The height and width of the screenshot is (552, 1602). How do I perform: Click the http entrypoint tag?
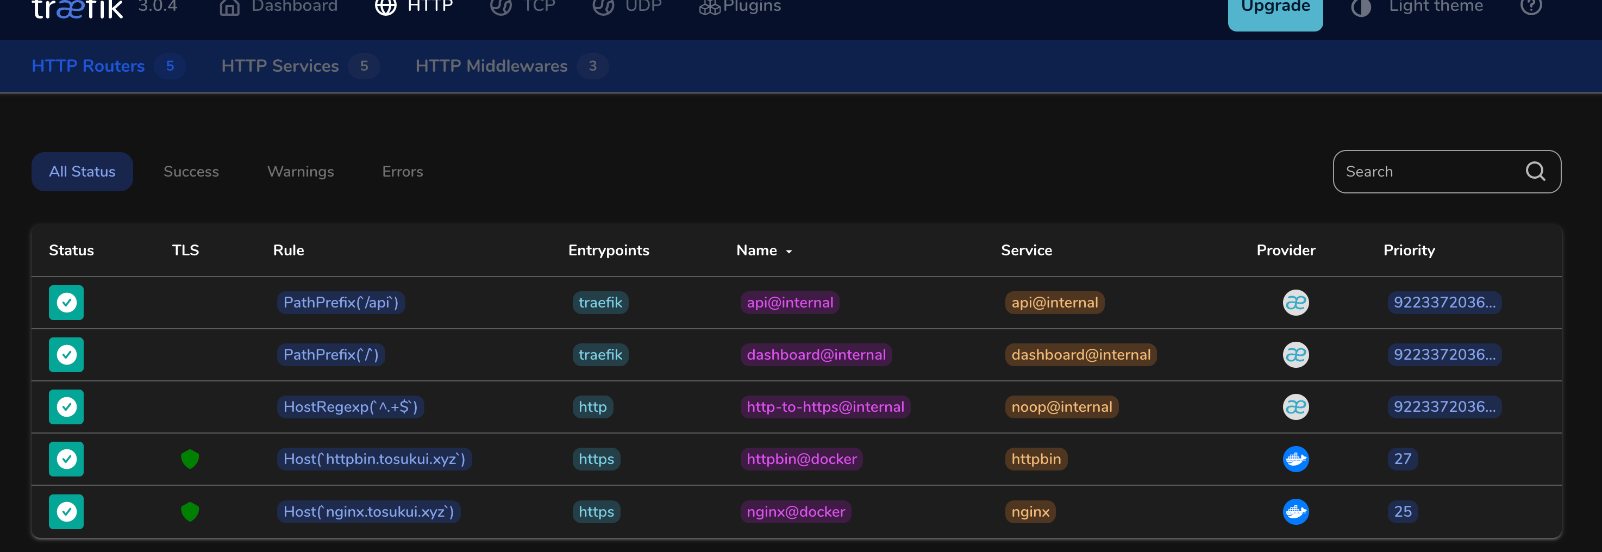click(593, 407)
